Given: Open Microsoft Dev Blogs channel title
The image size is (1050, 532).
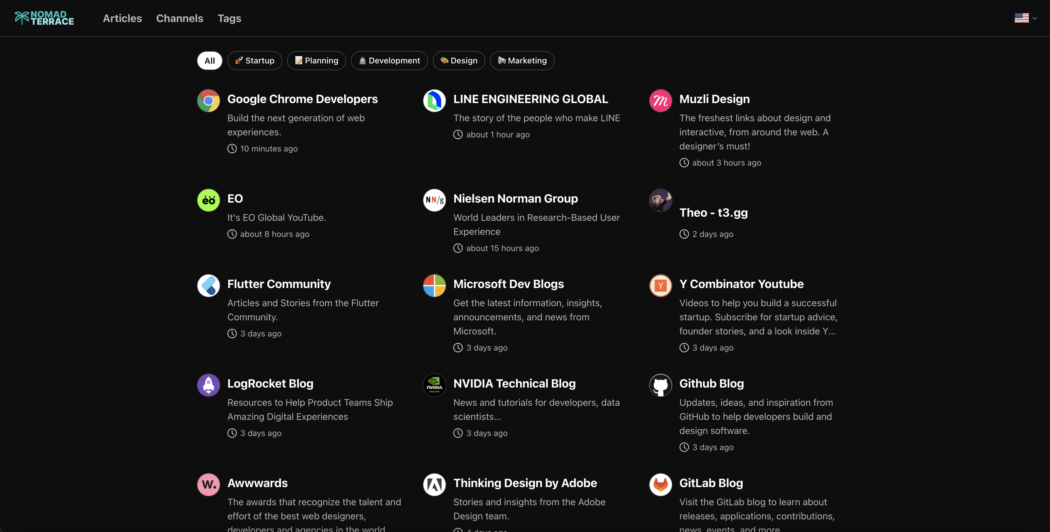Looking at the screenshot, I should pyautogui.click(x=509, y=284).
